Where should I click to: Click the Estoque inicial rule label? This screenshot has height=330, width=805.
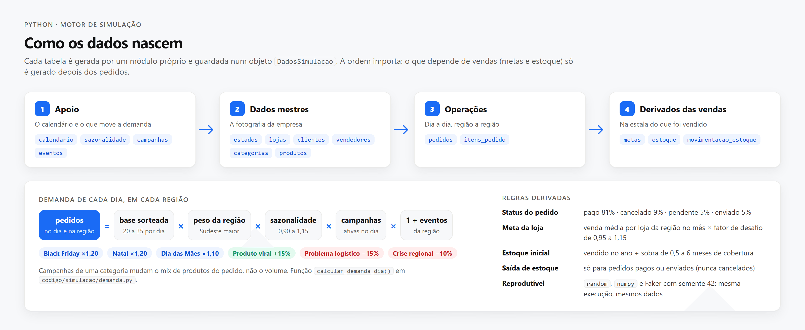526,253
